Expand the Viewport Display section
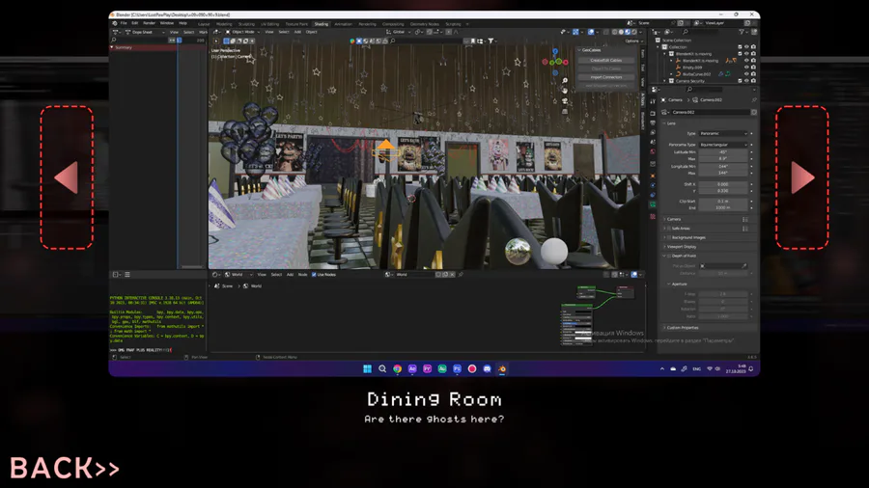Image resolution: width=869 pixels, height=488 pixels. [681, 247]
